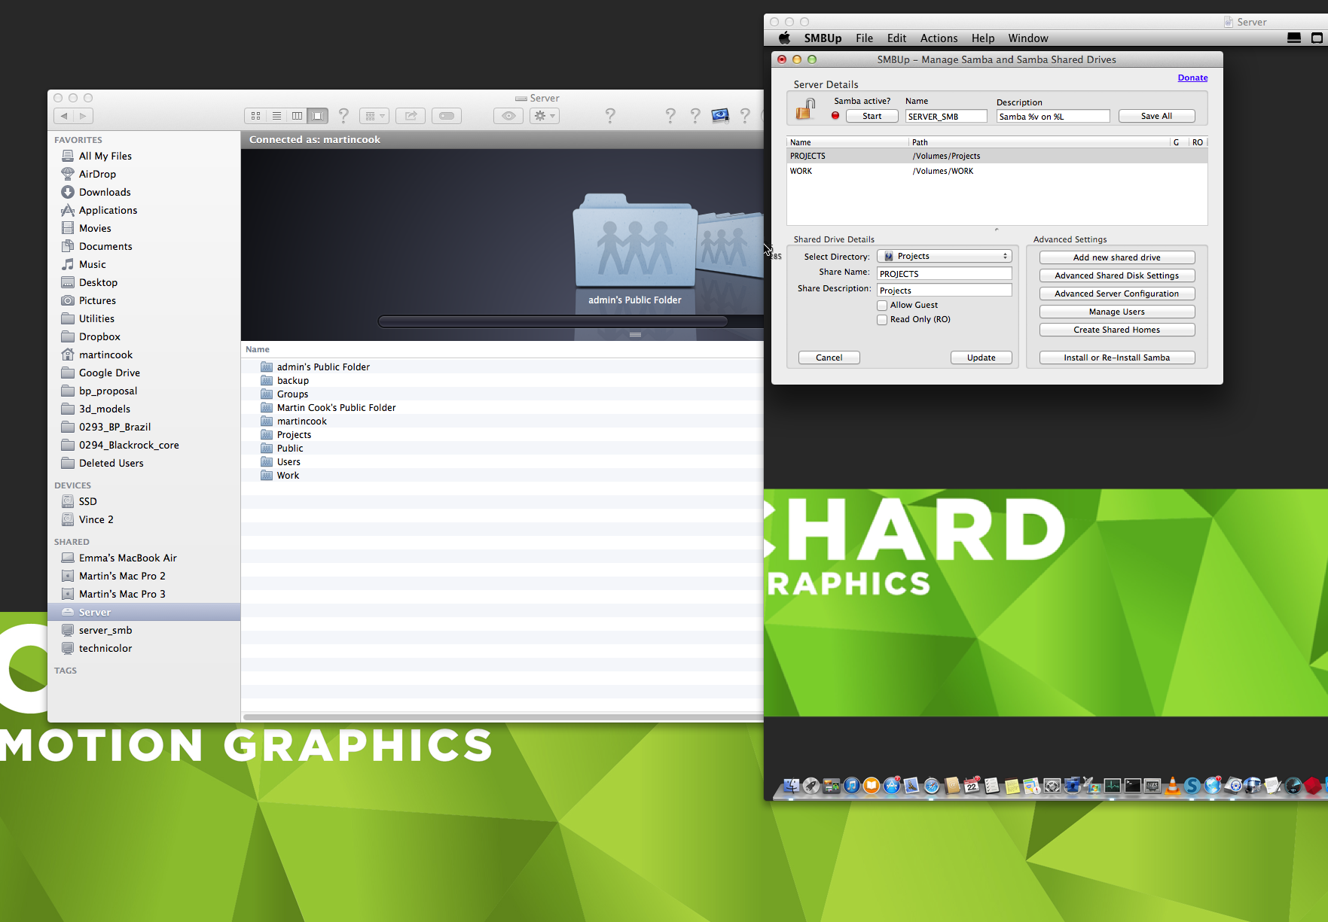The image size is (1328, 922).
Task: Follow the Donate link
Action: 1192,78
